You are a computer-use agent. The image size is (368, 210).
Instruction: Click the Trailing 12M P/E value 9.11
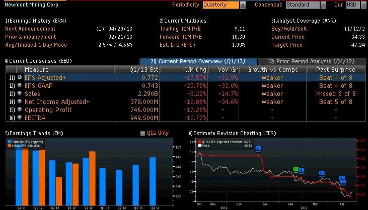tap(240, 29)
